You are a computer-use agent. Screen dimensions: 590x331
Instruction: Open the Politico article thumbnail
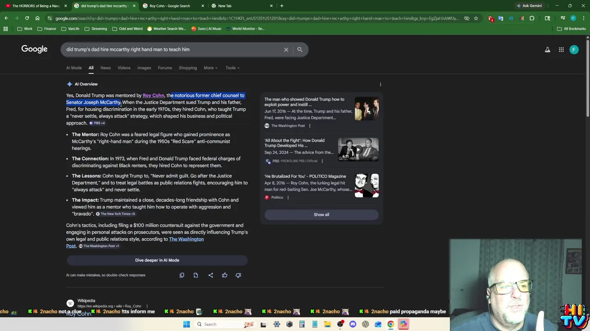[x=366, y=185]
